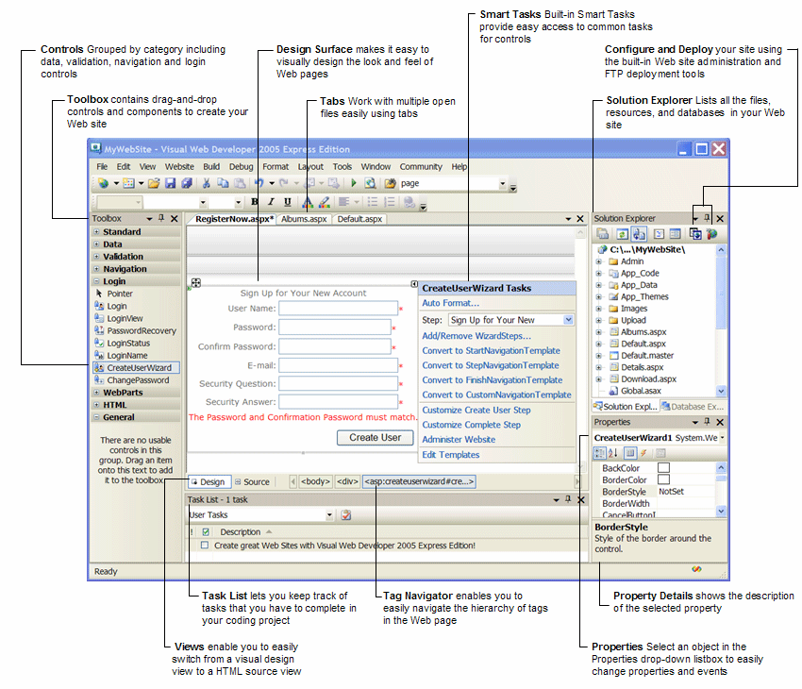This screenshot has width=802, height=689.
Task: Click the Undo arrow icon
Action: [x=259, y=183]
